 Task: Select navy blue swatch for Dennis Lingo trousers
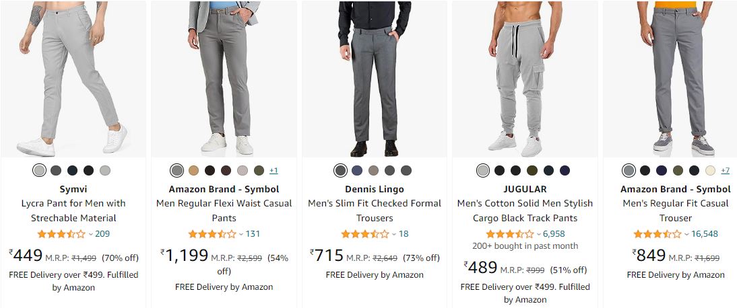click(357, 171)
